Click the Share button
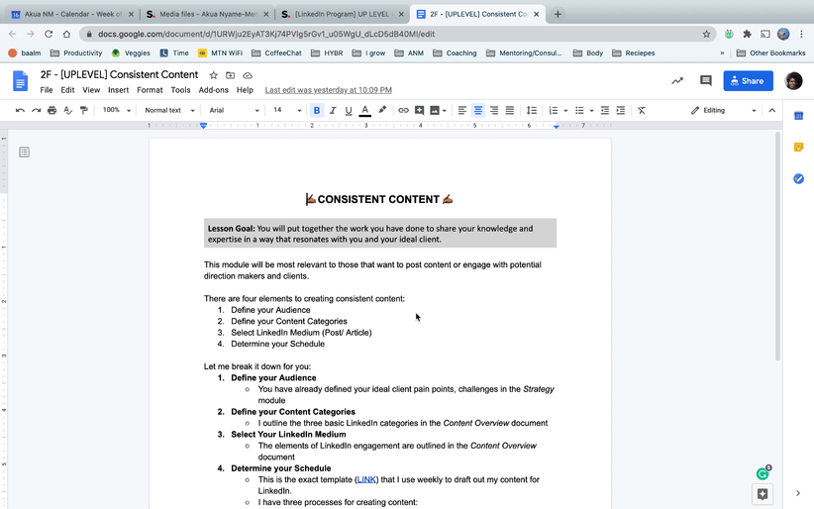 (748, 81)
